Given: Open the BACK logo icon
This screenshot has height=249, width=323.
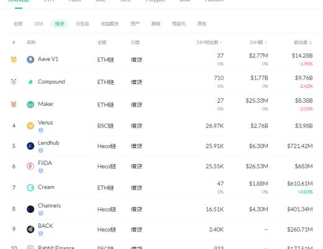Looking at the screenshot, I should [30, 229].
